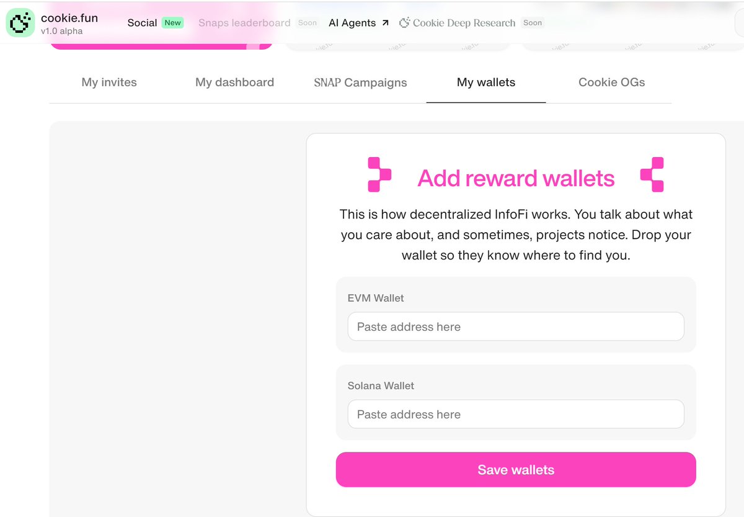Click the Save wallets button
This screenshot has width=744, height=517.
tap(516, 470)
